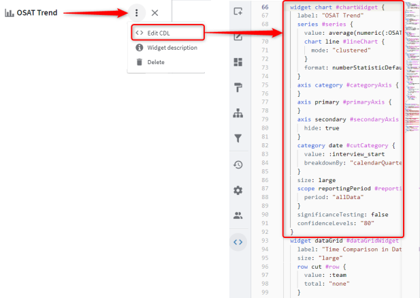The width and height of the screenshot is (420, 298).
Task: Click 'scope reportingPeriod' code line
Action: click(349, 189)
